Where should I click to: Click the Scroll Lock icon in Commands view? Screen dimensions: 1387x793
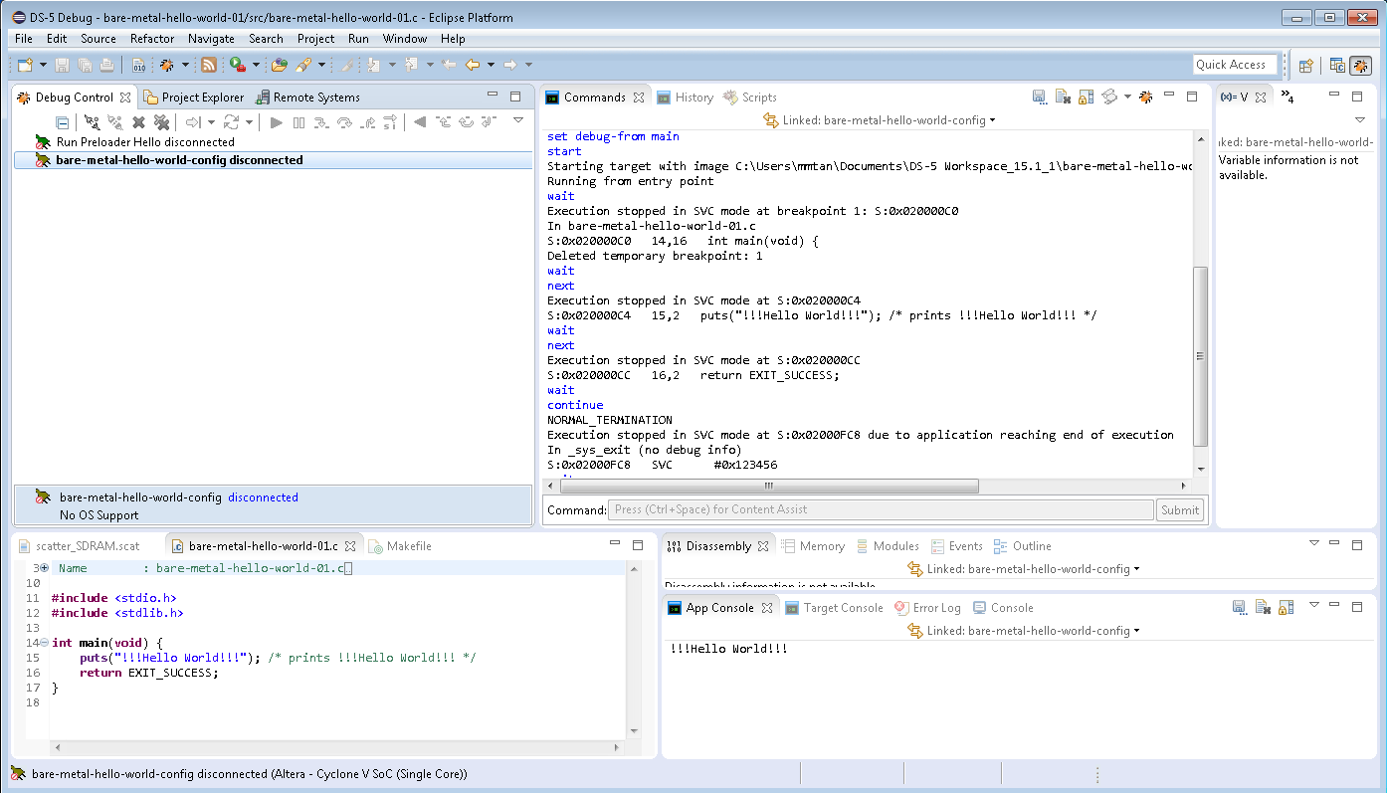[x=1086, y=98]
